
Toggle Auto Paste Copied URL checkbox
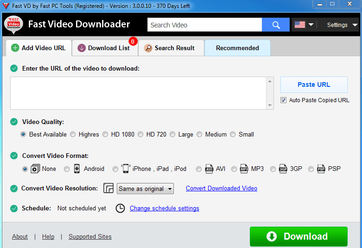click(283, 100)
